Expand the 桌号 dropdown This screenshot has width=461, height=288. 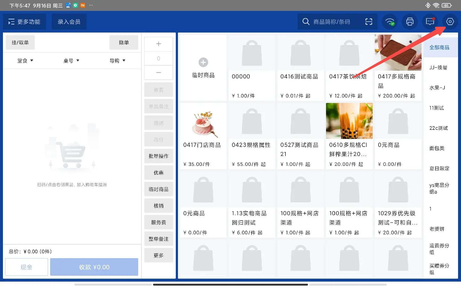click(x=71, y=61)
